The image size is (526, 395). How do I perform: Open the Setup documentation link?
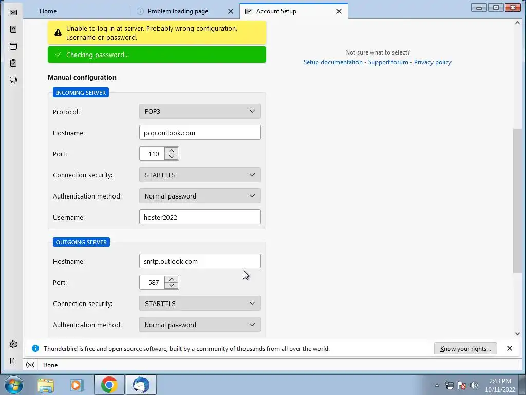[333, 62]
